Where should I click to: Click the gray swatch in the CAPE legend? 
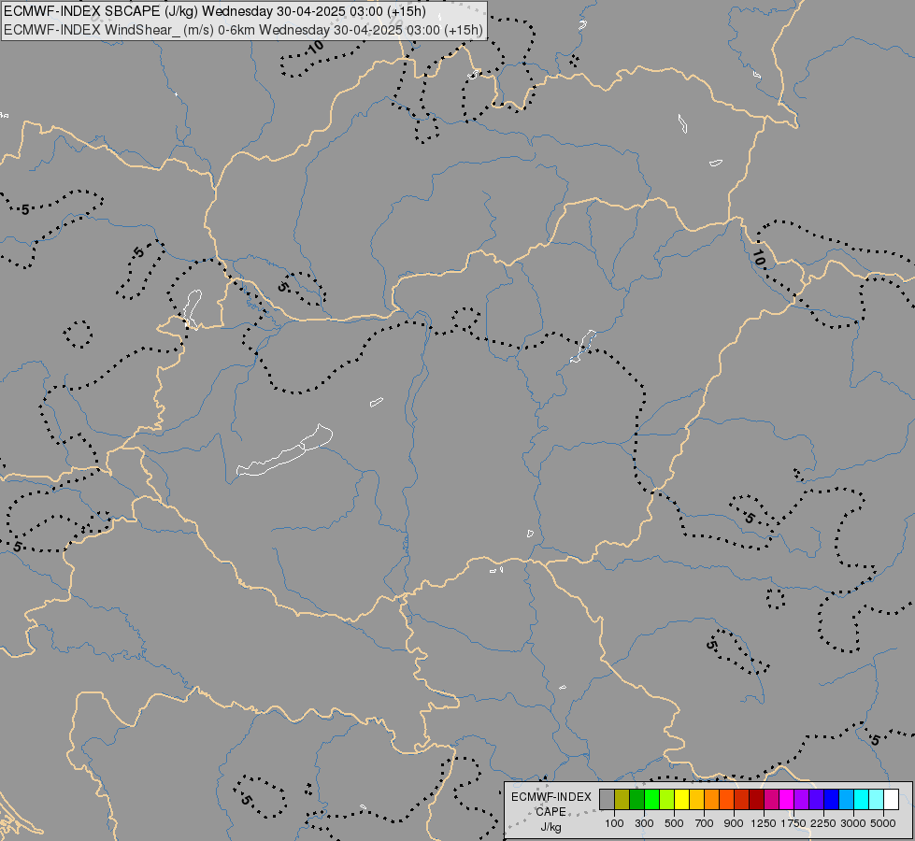607,799
